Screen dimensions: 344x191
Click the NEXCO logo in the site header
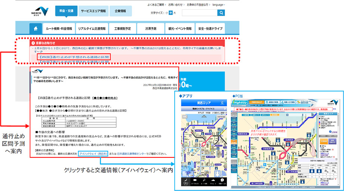tap(40, 11)
